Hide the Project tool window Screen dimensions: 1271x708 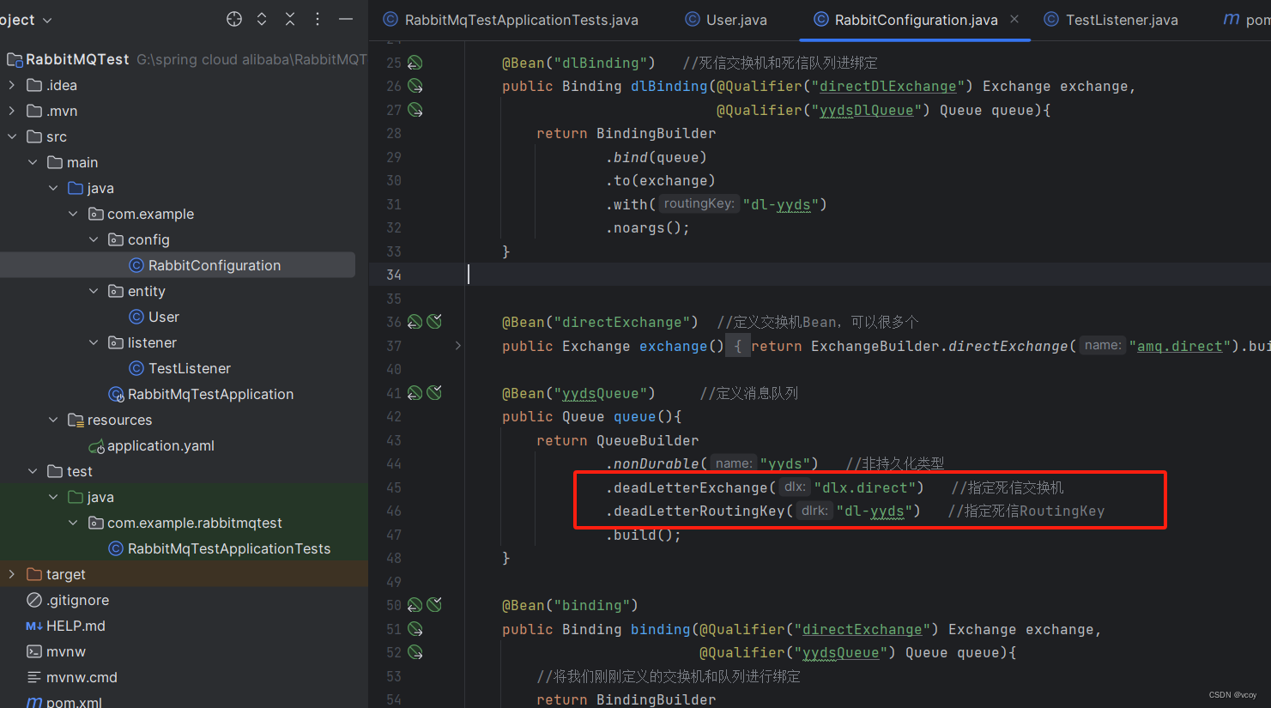point(346,19)
